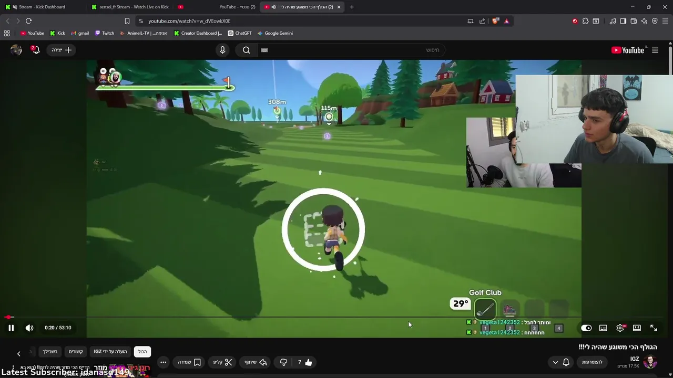Open the Brave Wallet icon
The height and width of the screenshot is (378, 673).
634,21
